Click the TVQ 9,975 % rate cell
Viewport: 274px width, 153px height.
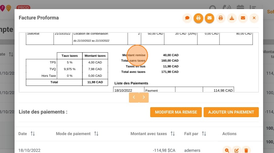point(69,69)
